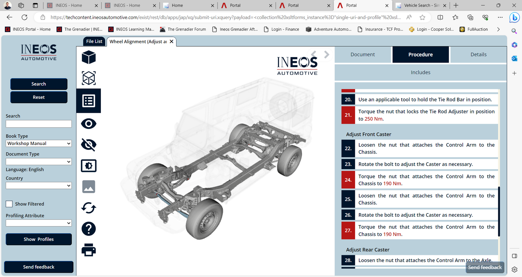Open a new browser tab
The image size is (522, 277).
pyautogui.click(x=456, y=5)
